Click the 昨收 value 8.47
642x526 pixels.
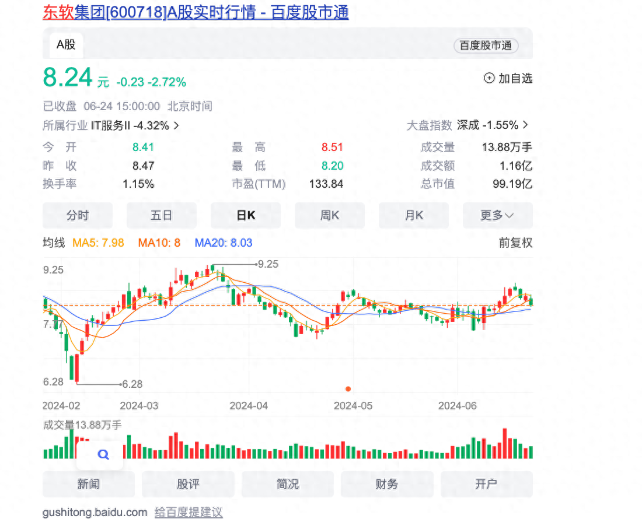pos(143,166)
